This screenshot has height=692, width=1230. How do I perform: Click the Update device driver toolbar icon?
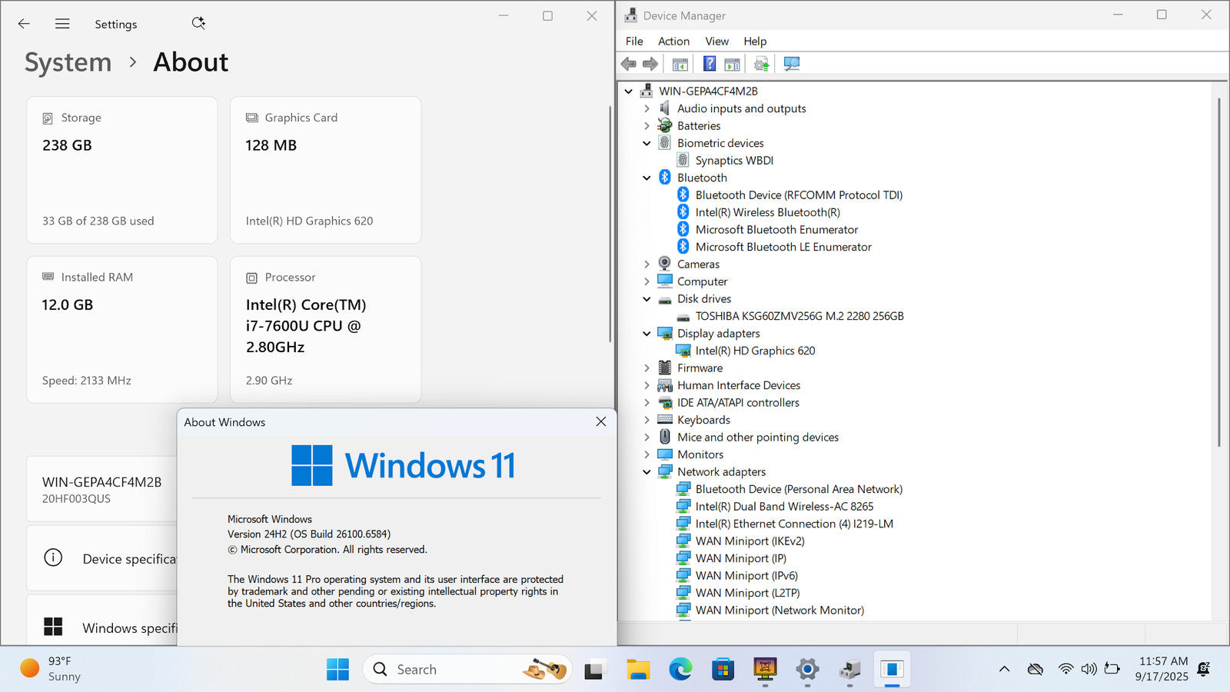click(x=761, y=64)
